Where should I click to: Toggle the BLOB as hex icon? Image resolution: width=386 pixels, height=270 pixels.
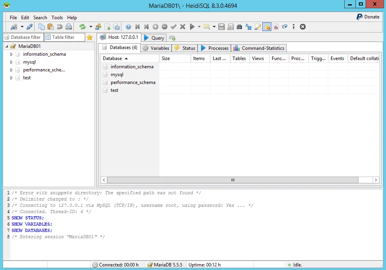[x=276, y=27]
